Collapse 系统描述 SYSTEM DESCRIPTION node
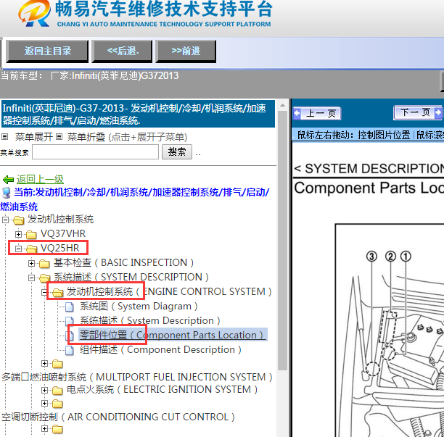The width and height of the screenshot is (444, 437). coord(31,278)
